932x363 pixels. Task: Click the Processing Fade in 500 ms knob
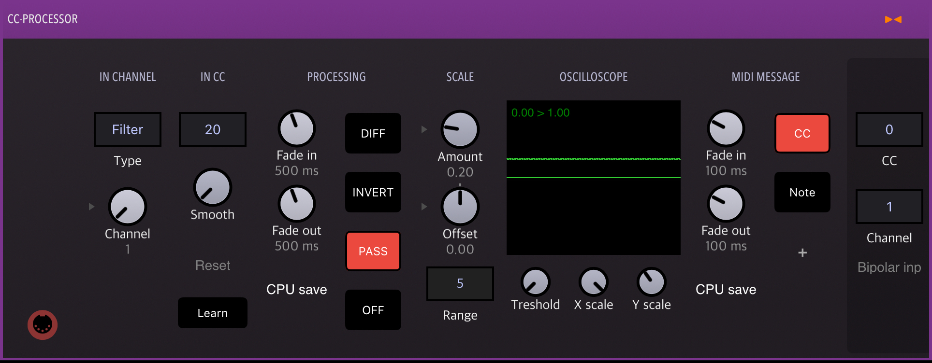coord(297,128)
